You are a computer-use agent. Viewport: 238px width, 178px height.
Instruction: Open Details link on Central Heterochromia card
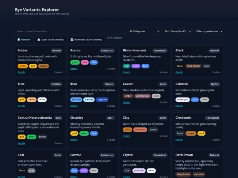pyautogui.click(x=21, y=143)
